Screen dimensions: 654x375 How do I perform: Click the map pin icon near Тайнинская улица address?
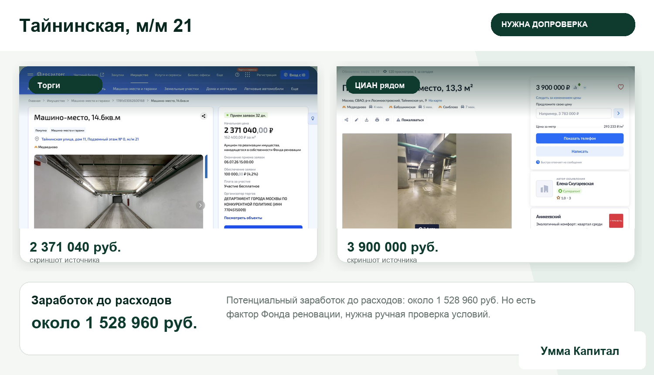[x=37, y=139]
